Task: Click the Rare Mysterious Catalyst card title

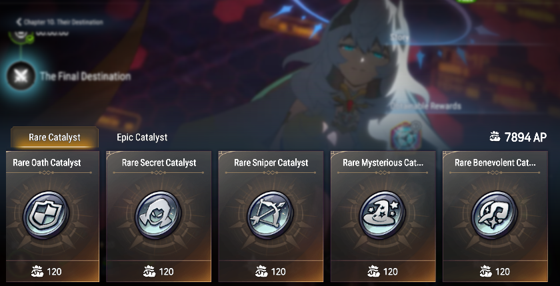Action: pos(383,163)
